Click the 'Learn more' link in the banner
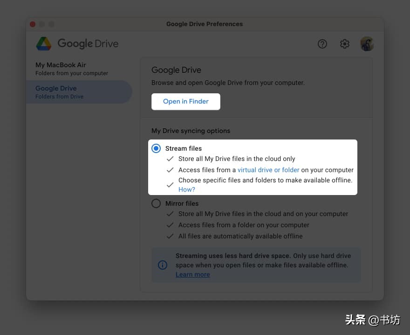 tap(192, 274)
